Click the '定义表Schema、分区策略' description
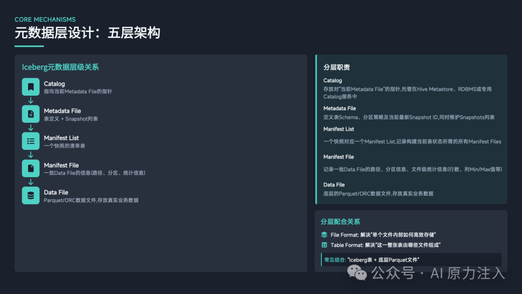 tap(409, 117)
